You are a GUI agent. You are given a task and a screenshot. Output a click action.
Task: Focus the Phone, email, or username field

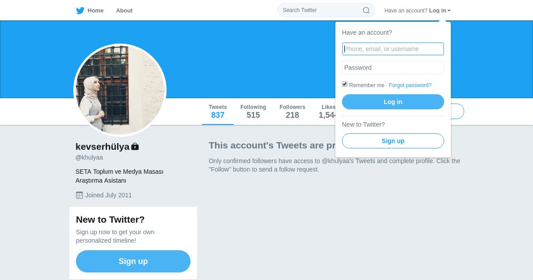click(x=393, y=49)
